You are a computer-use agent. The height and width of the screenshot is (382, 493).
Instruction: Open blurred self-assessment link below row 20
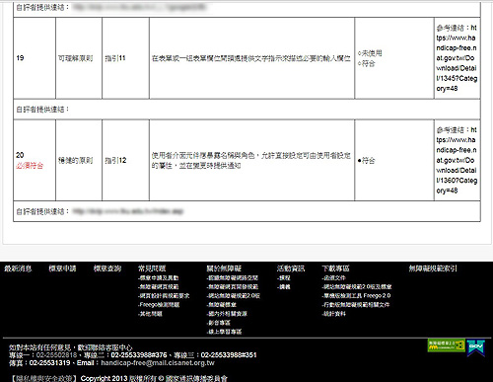click(x=127, y=211)
